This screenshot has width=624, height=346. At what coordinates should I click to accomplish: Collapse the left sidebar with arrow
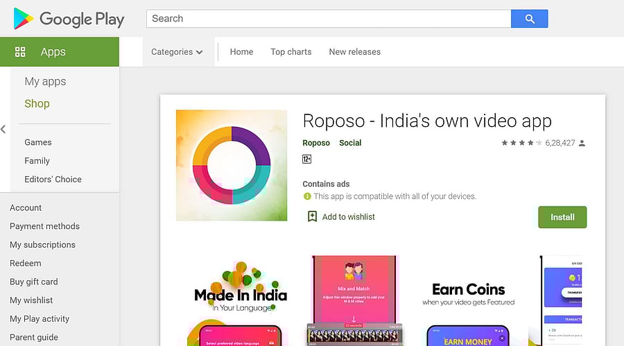click(x=3, y=129)
